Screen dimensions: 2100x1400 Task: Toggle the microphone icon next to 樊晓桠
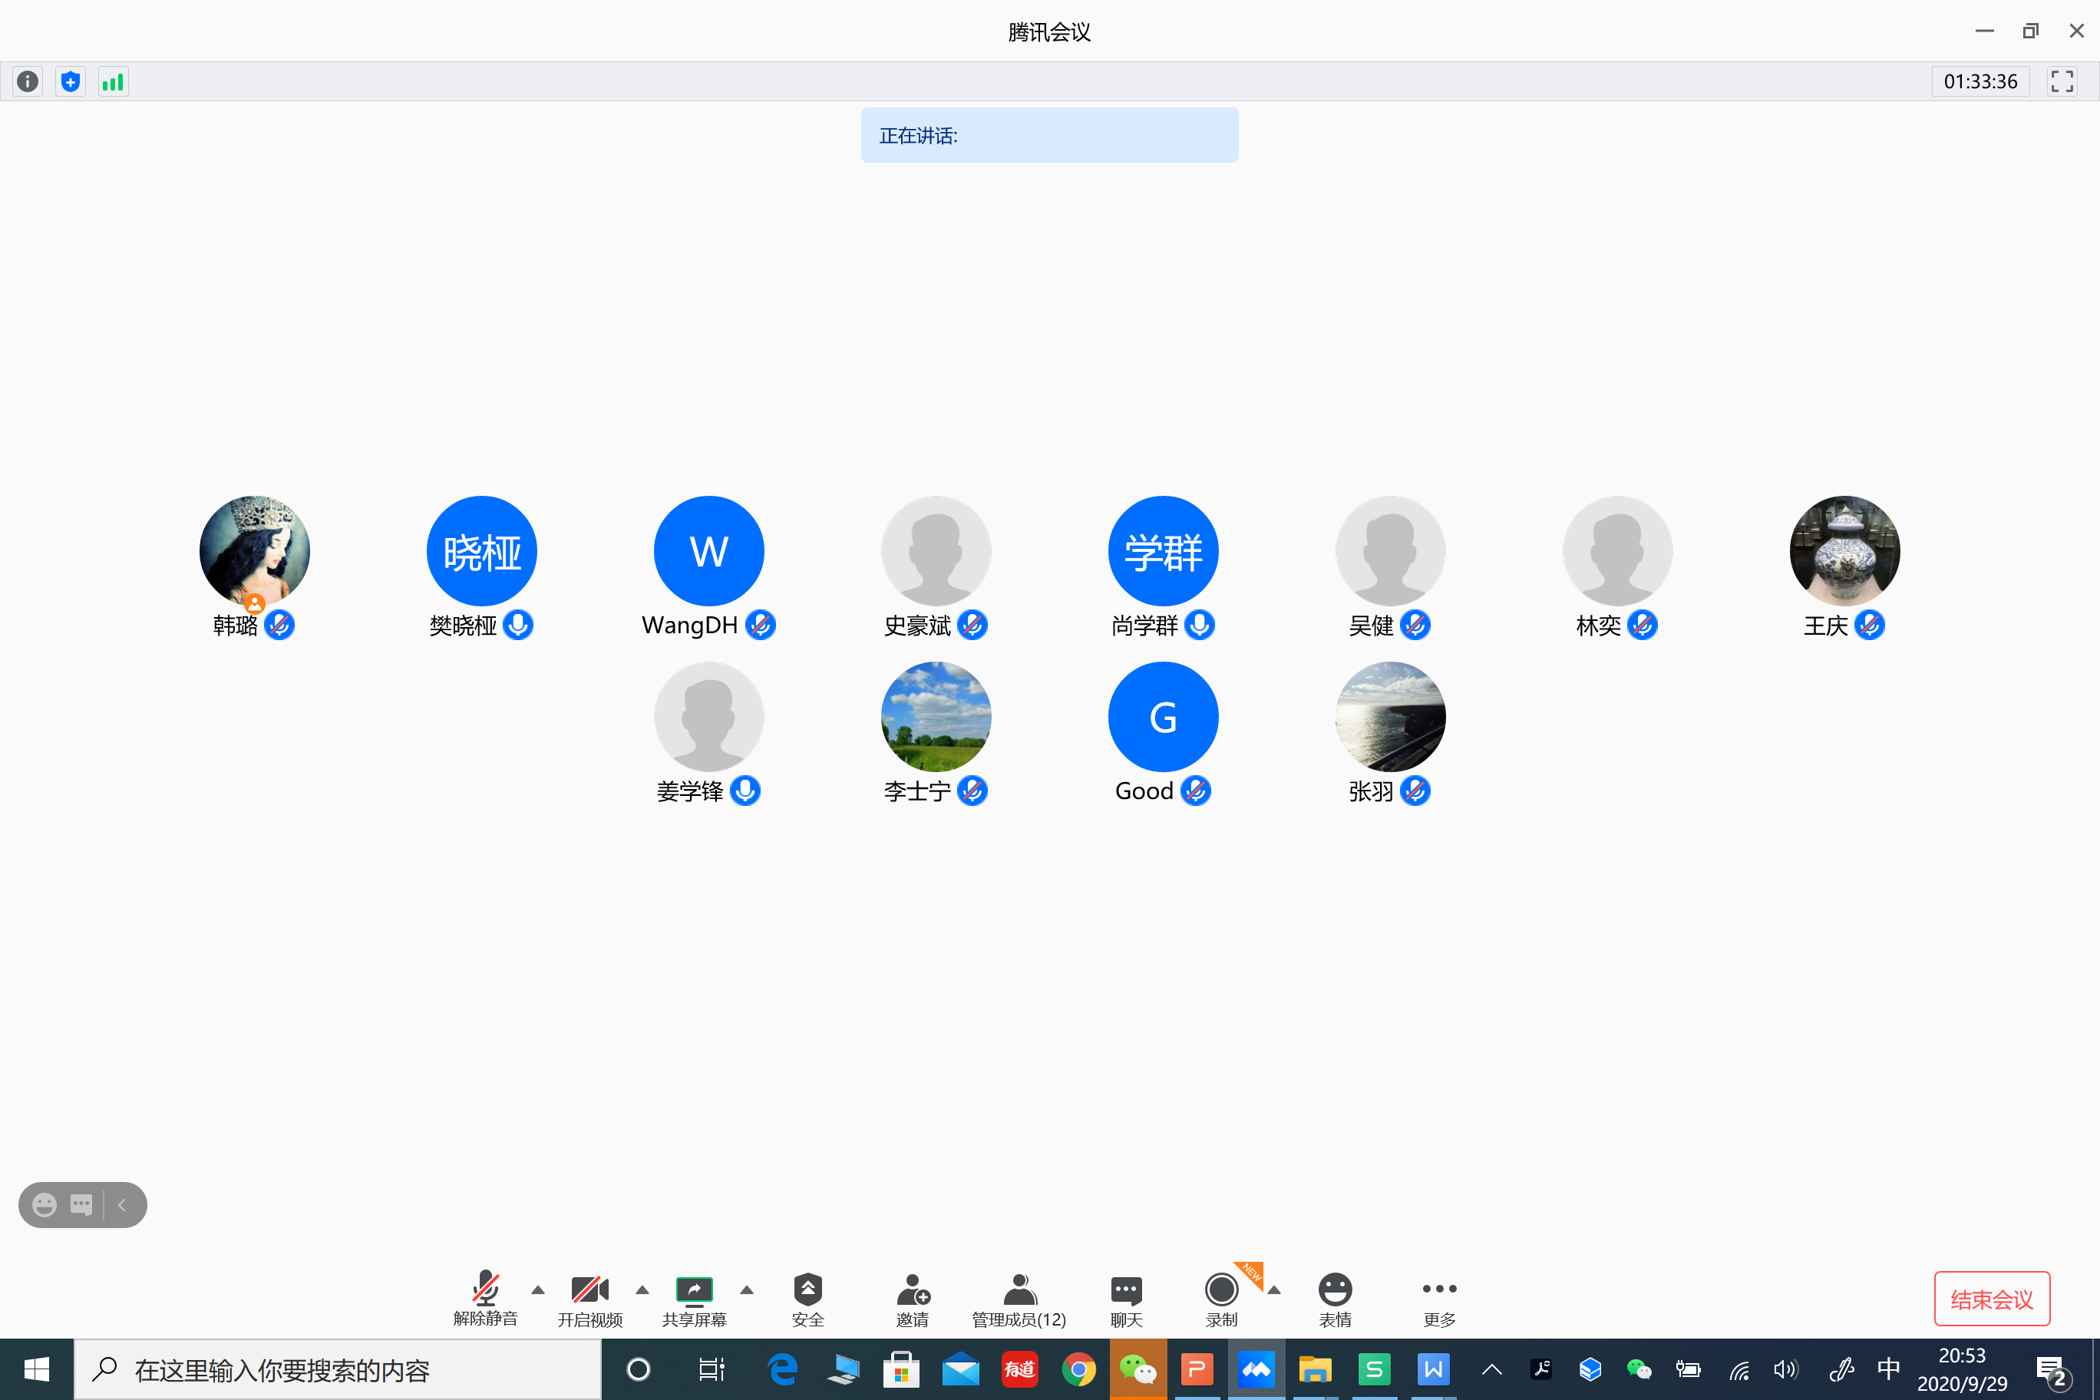coord(518,625)
